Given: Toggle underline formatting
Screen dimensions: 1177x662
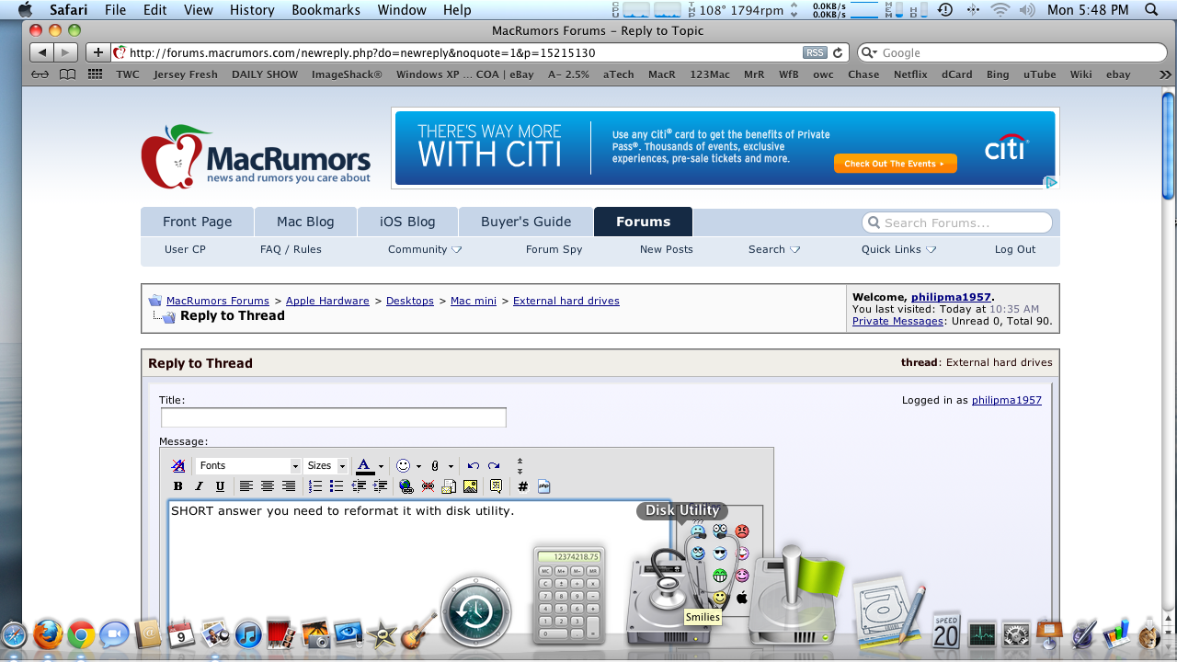Looking at the screenshot, I should pyautogui.click(x=221, y=486).
